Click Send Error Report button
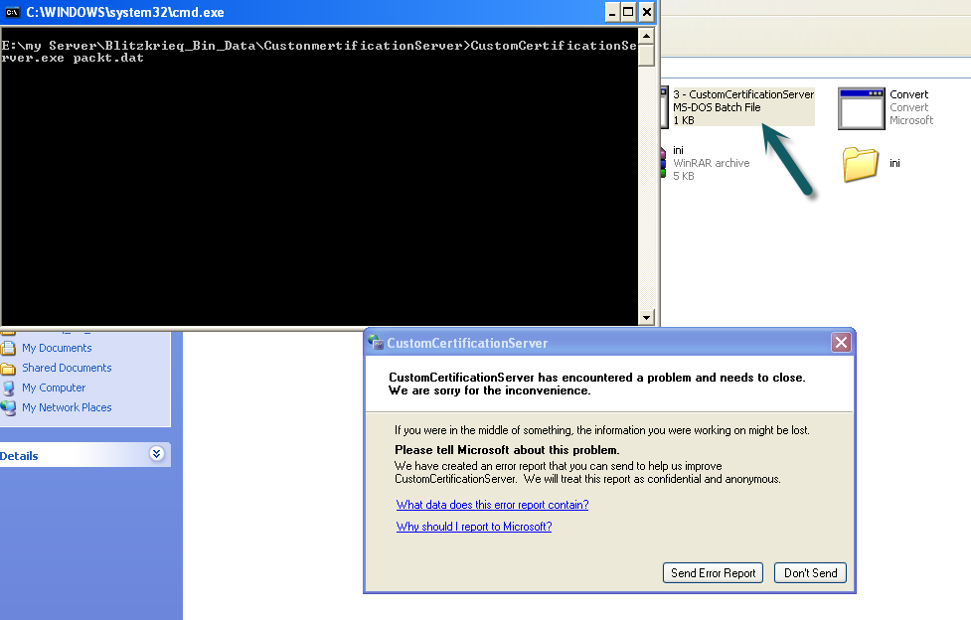This screenshot has width=971, height=620. (713, 573)
